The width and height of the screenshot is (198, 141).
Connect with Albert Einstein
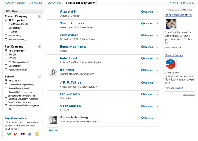coord(147,106)
